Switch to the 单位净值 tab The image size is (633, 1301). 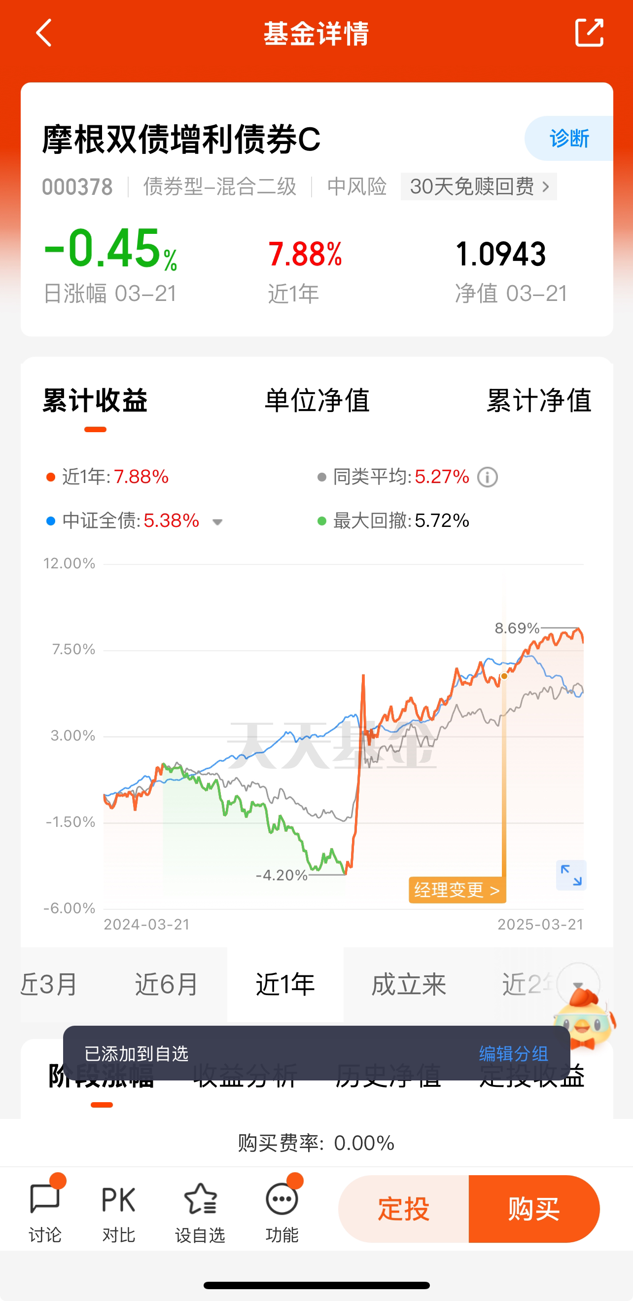click(317, 401)
